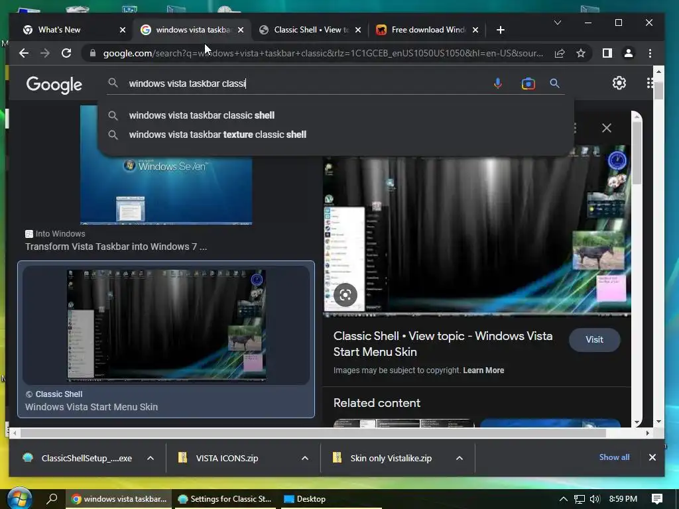Visit the Classic Shell source page
The width and height of the screenshot is (679, 509).
594,340
